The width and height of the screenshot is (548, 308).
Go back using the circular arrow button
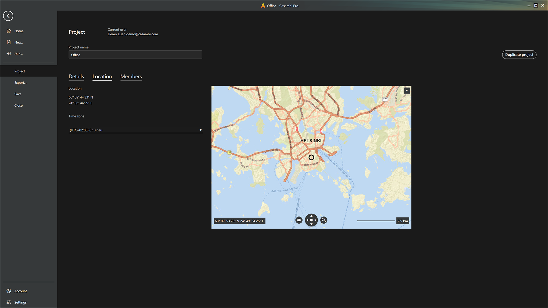tap(8, 16)
